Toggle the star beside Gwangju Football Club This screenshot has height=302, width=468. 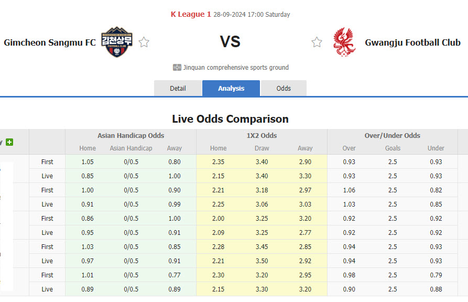317,42
